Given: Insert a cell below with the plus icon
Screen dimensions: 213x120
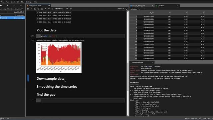Looking at the screenshot, I should coord(31,9).
